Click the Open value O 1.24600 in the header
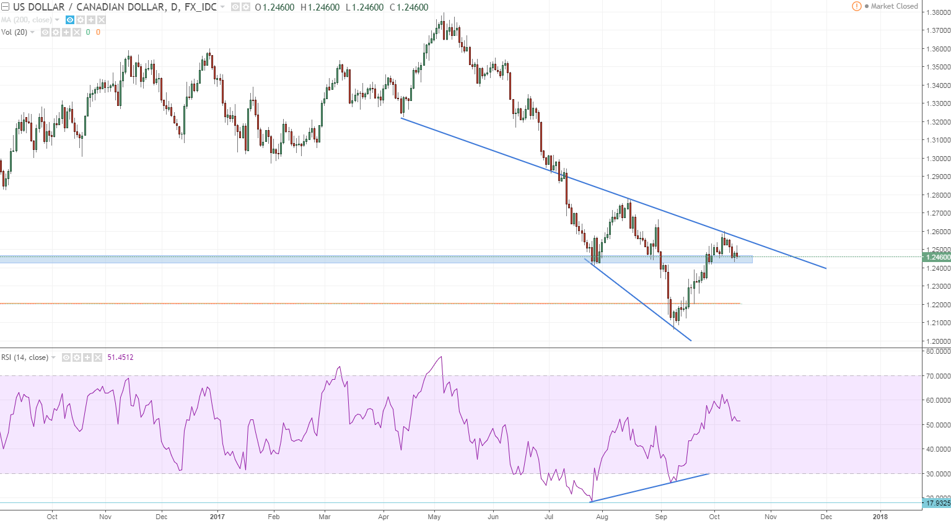 (274, 7)
